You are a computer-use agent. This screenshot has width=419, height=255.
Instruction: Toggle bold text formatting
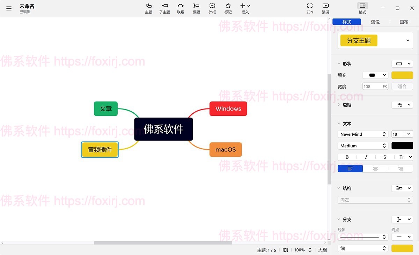[347, 157]
